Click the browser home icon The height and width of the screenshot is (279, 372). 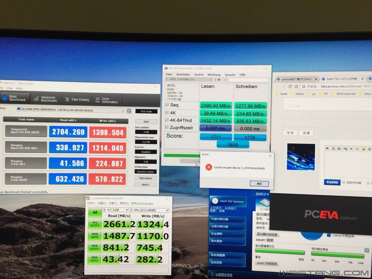click(x=297, y=87)
